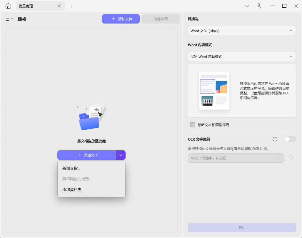302x238 pixels.
Task: Go to the home screen icon
Action: pyautogui.click(x=8, y=6)
